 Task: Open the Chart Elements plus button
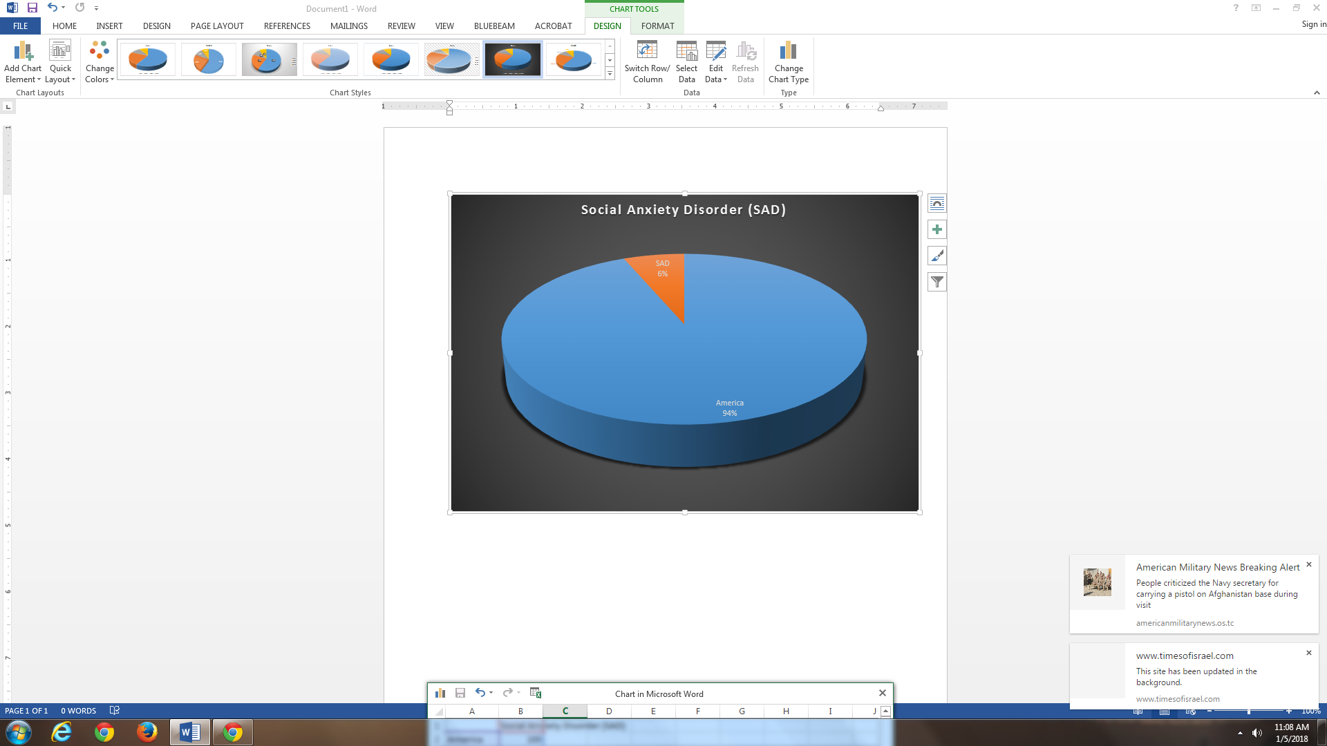click(x=937, y=229)
